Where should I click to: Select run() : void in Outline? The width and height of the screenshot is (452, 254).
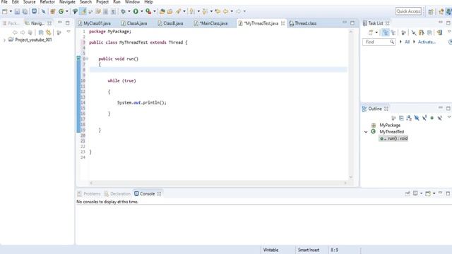[394, 138]
